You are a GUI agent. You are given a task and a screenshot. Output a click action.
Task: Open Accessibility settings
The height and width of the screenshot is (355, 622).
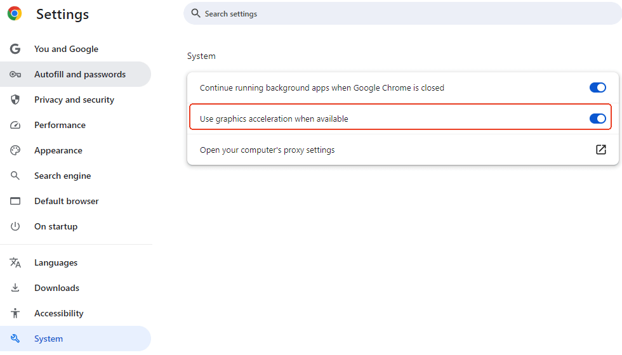[76, 313]
